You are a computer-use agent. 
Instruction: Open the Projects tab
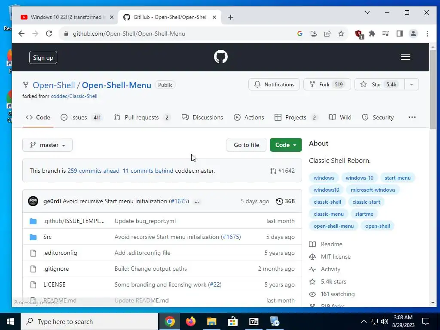(296, 117)
